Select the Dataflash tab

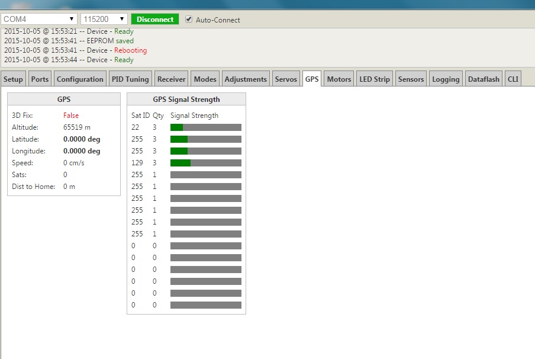[x=484, y=79]
